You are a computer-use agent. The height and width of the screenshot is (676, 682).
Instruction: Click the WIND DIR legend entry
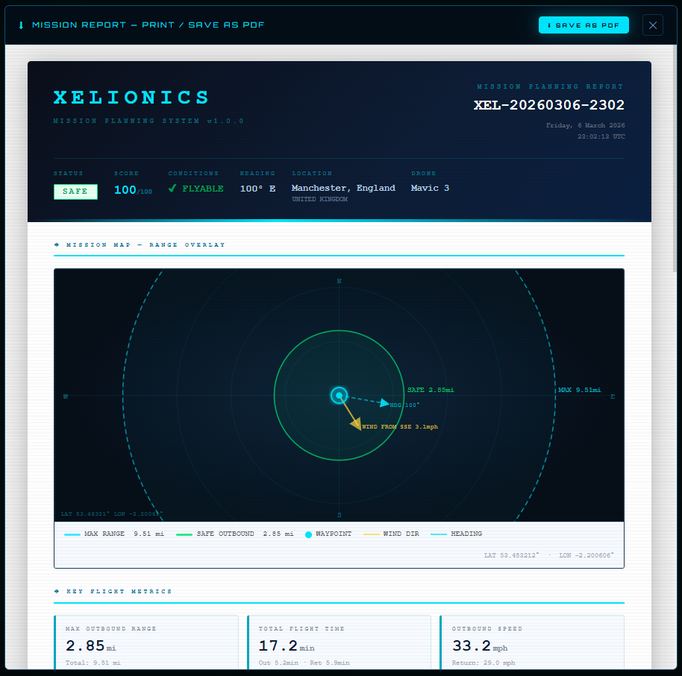(x=391, y=534)
